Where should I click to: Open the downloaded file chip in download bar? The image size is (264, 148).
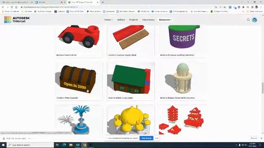pyautogui.click(x=15, y=139)
